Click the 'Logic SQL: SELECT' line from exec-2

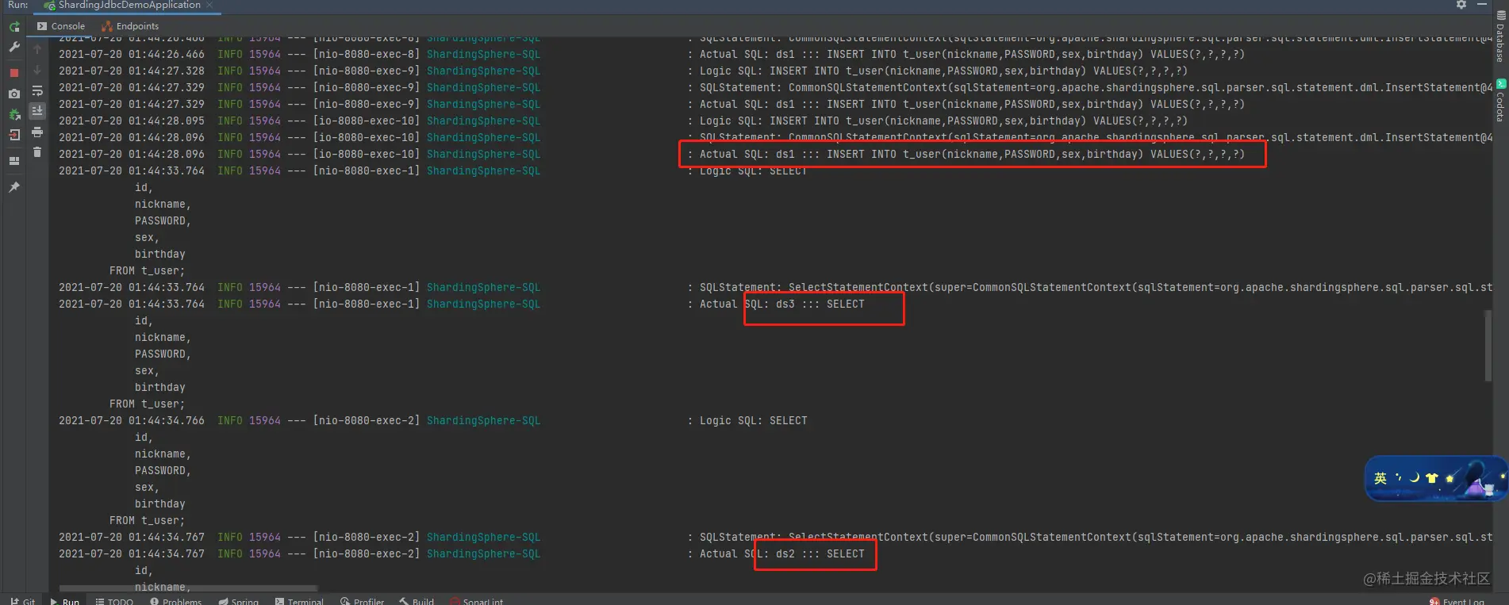(753, 421)
